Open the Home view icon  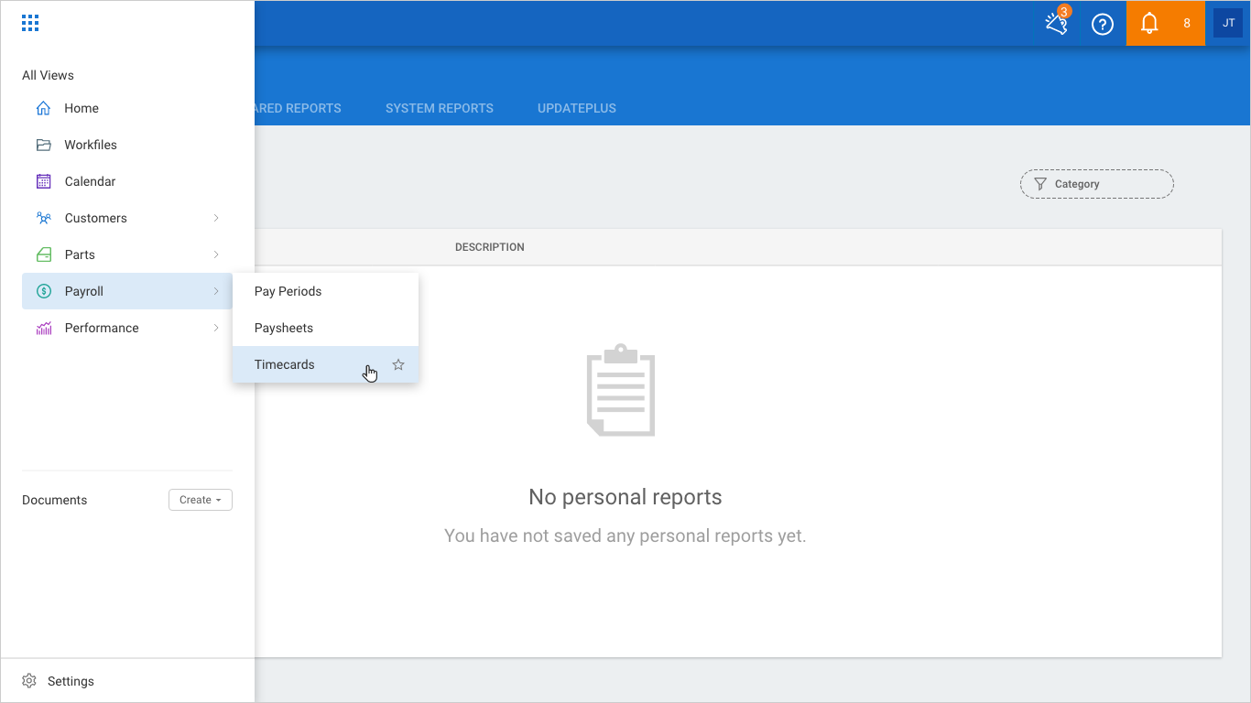point(43,108)
